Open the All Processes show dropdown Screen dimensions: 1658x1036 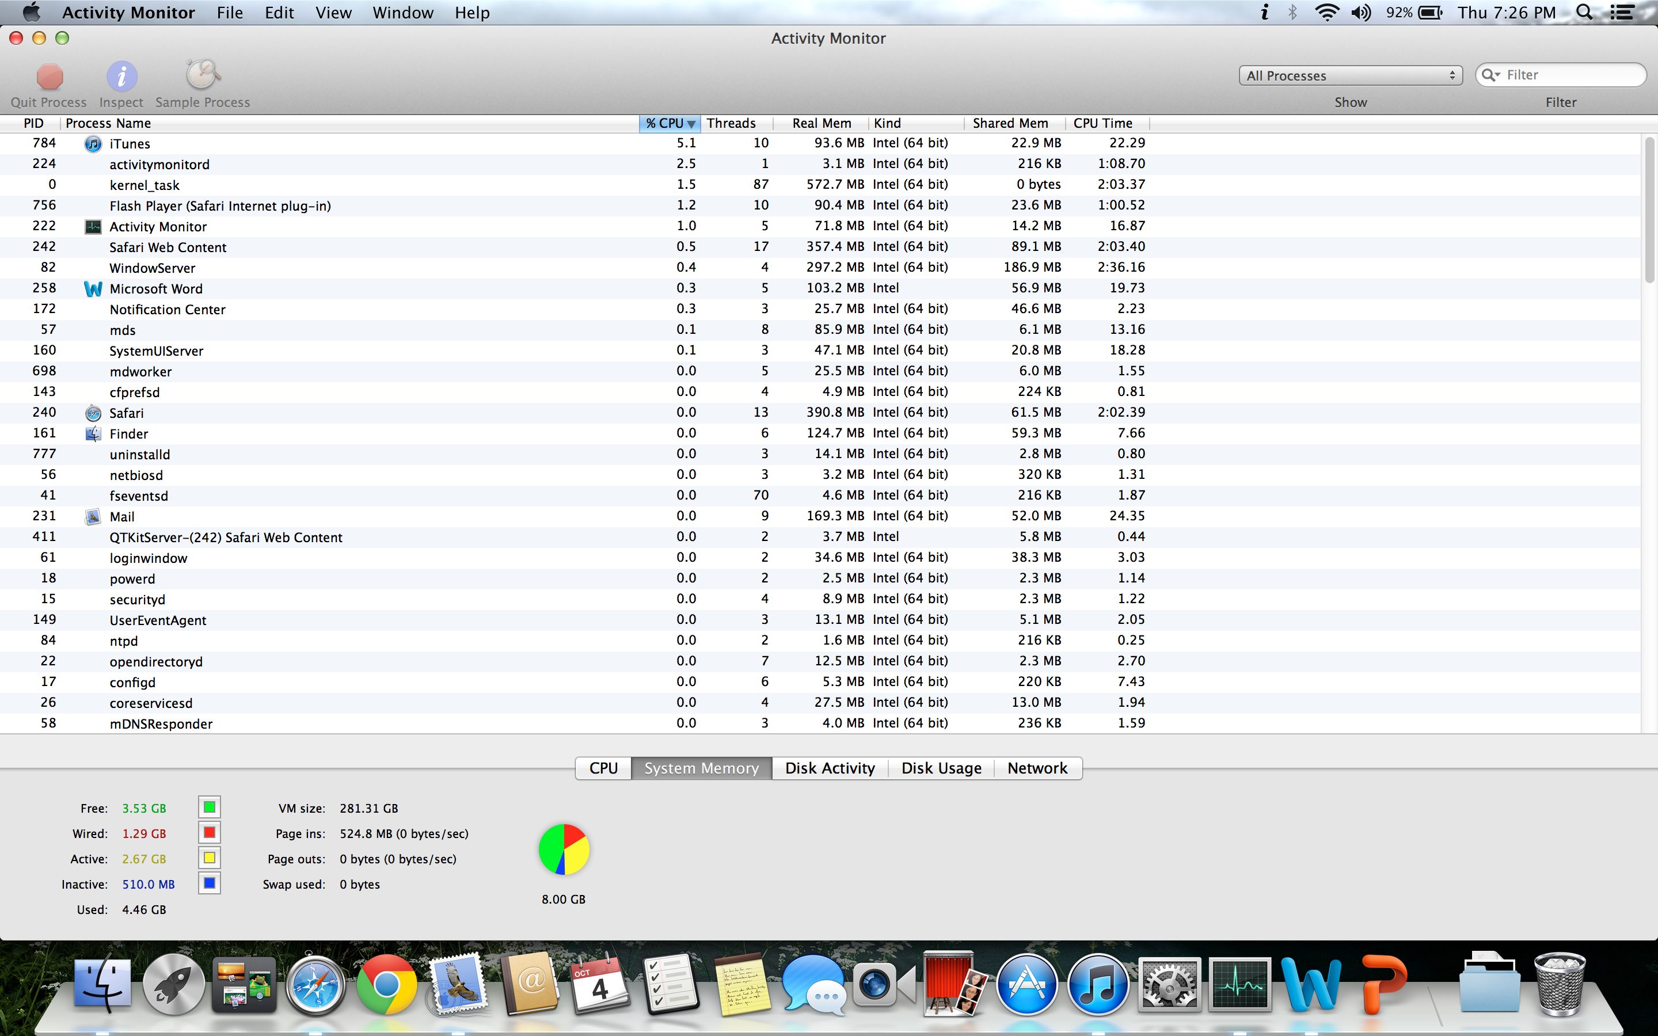tap(1351, 75)
